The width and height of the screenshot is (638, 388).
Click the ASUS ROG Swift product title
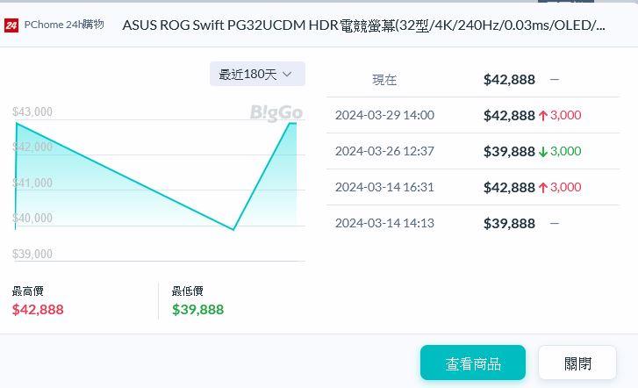coord(363,25)
